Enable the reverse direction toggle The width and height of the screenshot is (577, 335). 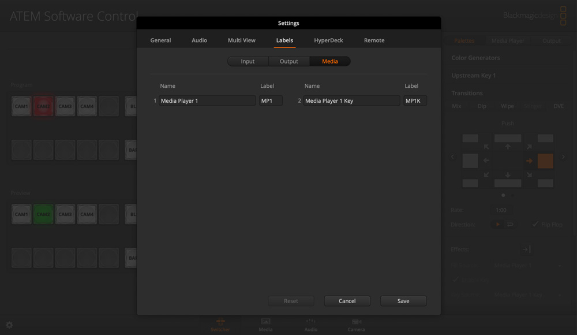[509, 224]
